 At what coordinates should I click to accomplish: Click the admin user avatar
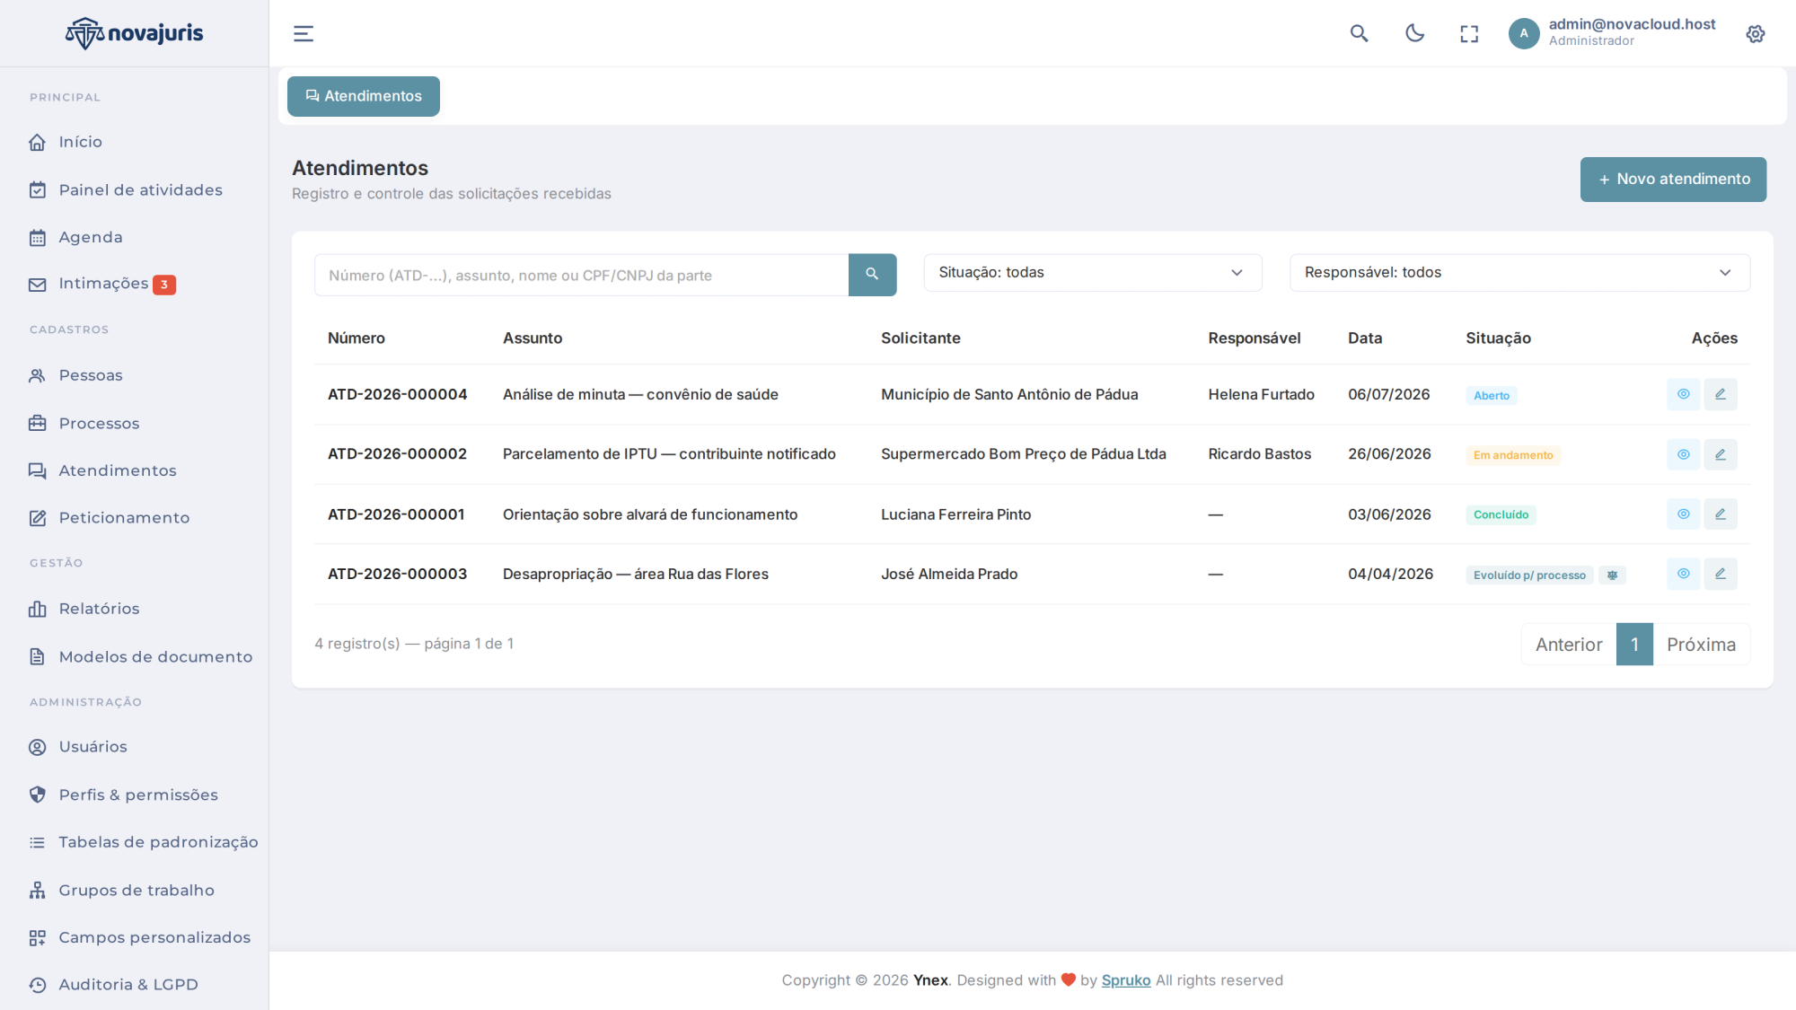click(x=1524, y=33)
